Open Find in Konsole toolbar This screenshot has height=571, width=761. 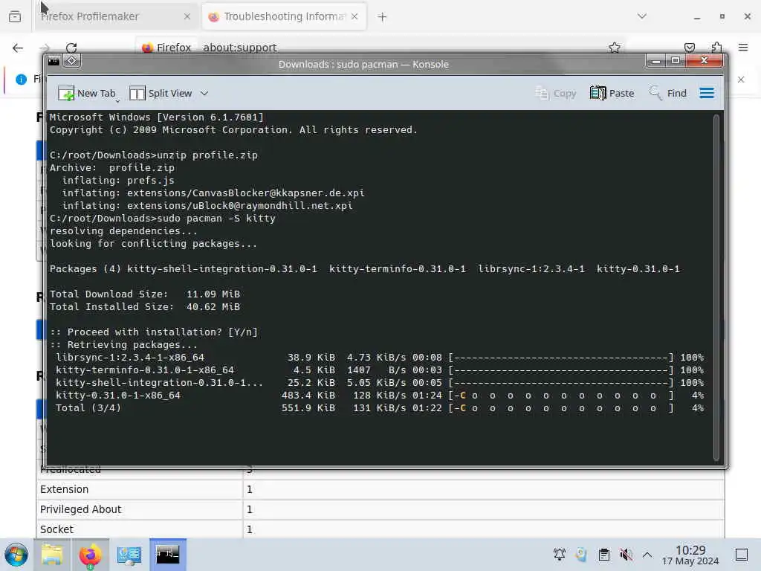point(668,93)
